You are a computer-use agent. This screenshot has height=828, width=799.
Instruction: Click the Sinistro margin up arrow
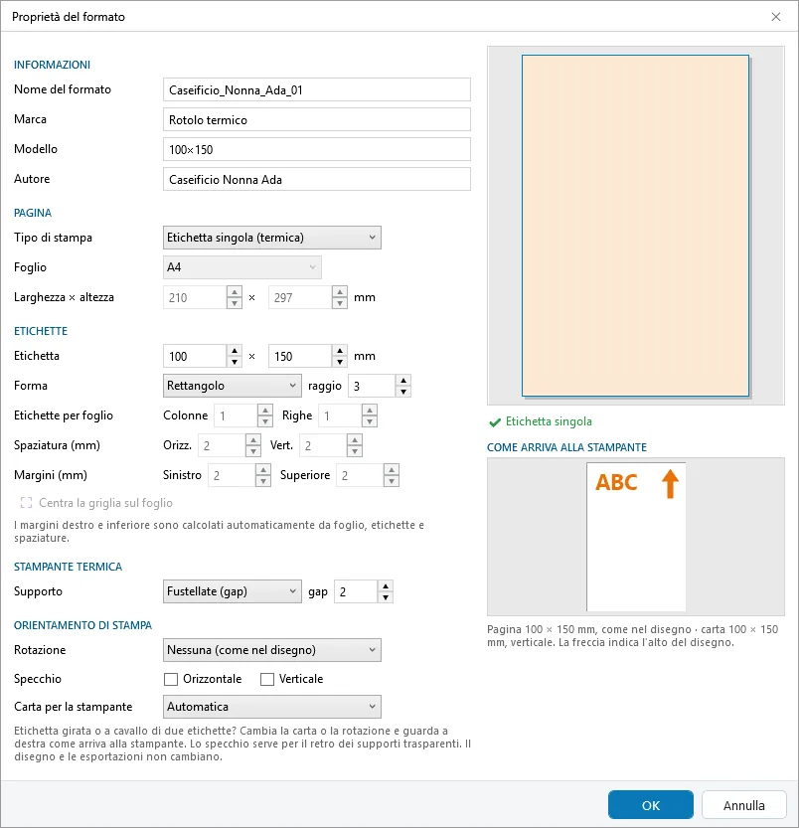click(x=263, y=469)
